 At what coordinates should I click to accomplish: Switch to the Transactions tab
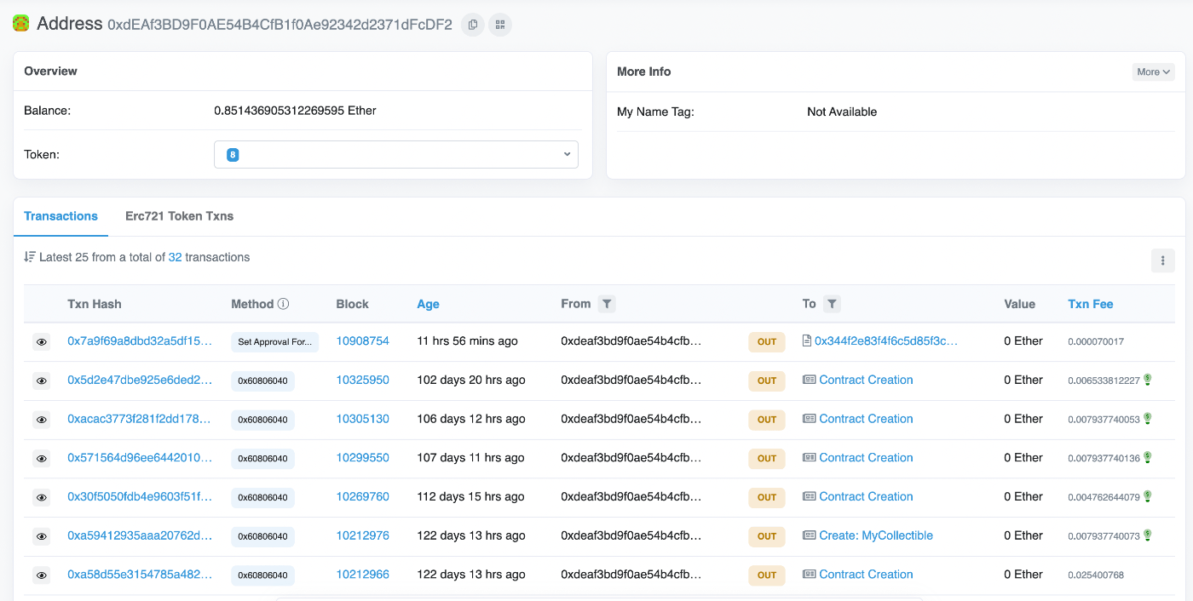(x=61, y=216)
